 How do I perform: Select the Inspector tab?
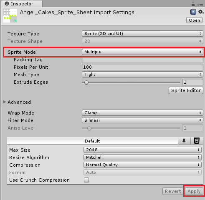22,4
